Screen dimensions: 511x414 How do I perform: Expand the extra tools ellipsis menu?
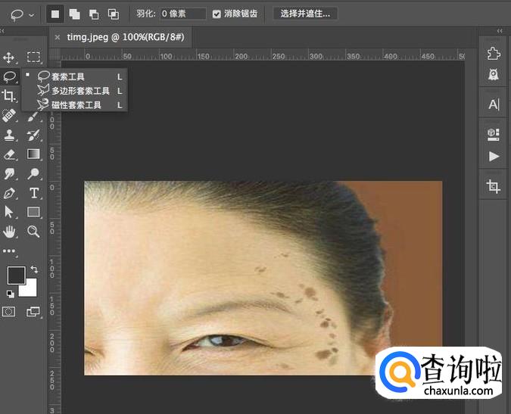(x=9, y=251)
